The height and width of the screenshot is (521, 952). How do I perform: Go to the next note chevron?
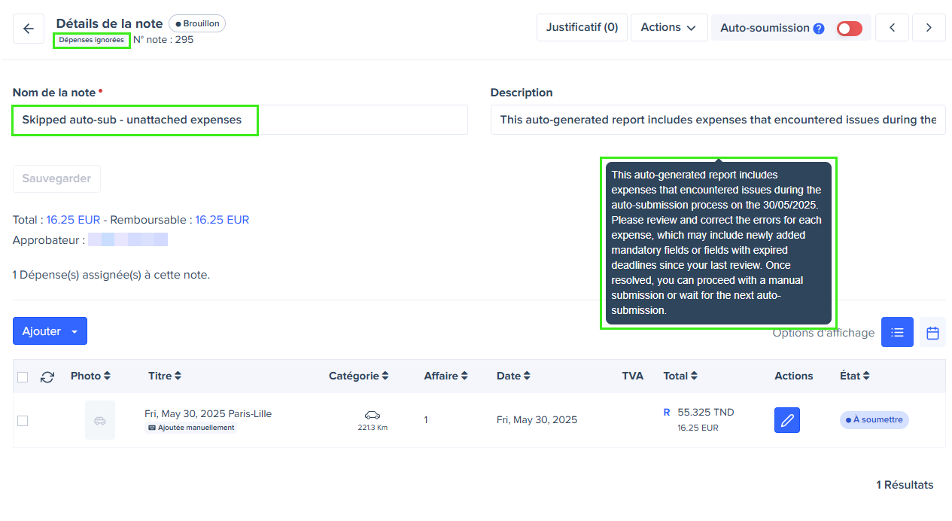929,28
